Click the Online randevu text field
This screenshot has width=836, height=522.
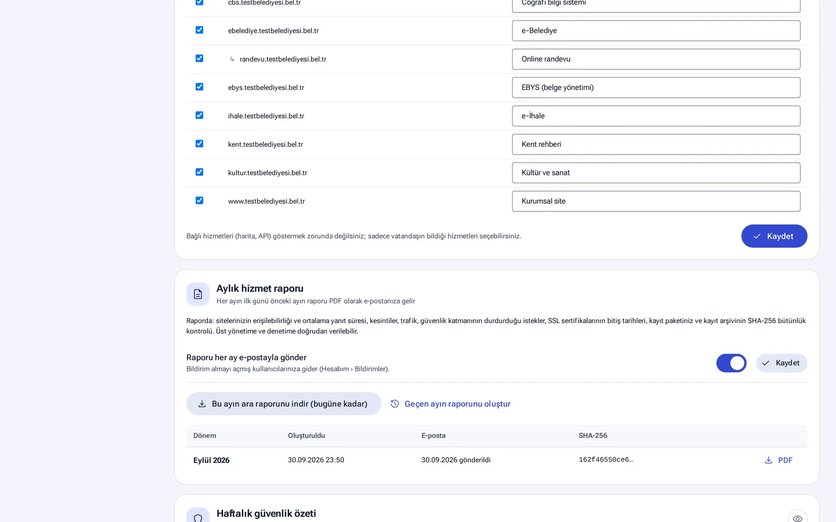[x=656, y=59]
